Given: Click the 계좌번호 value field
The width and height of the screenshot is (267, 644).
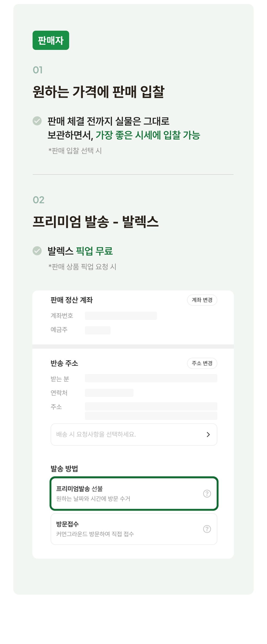Looking at the screenshot, I should [x=121, y=316].
